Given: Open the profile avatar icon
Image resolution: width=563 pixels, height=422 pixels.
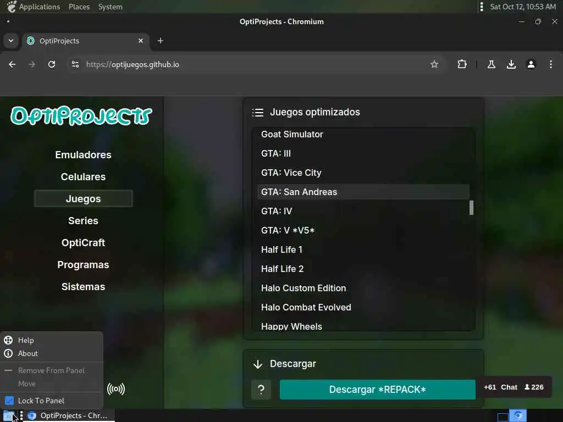Looking at the screenshot, I should coord(531,64).
